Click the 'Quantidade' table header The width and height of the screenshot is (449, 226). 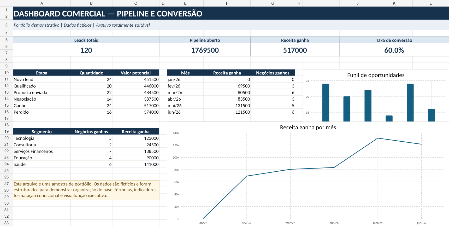(91, 73)
